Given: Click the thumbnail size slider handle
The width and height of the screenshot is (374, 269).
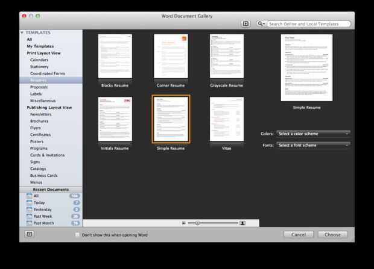Looking at the screenshot, I should [197, 223].
